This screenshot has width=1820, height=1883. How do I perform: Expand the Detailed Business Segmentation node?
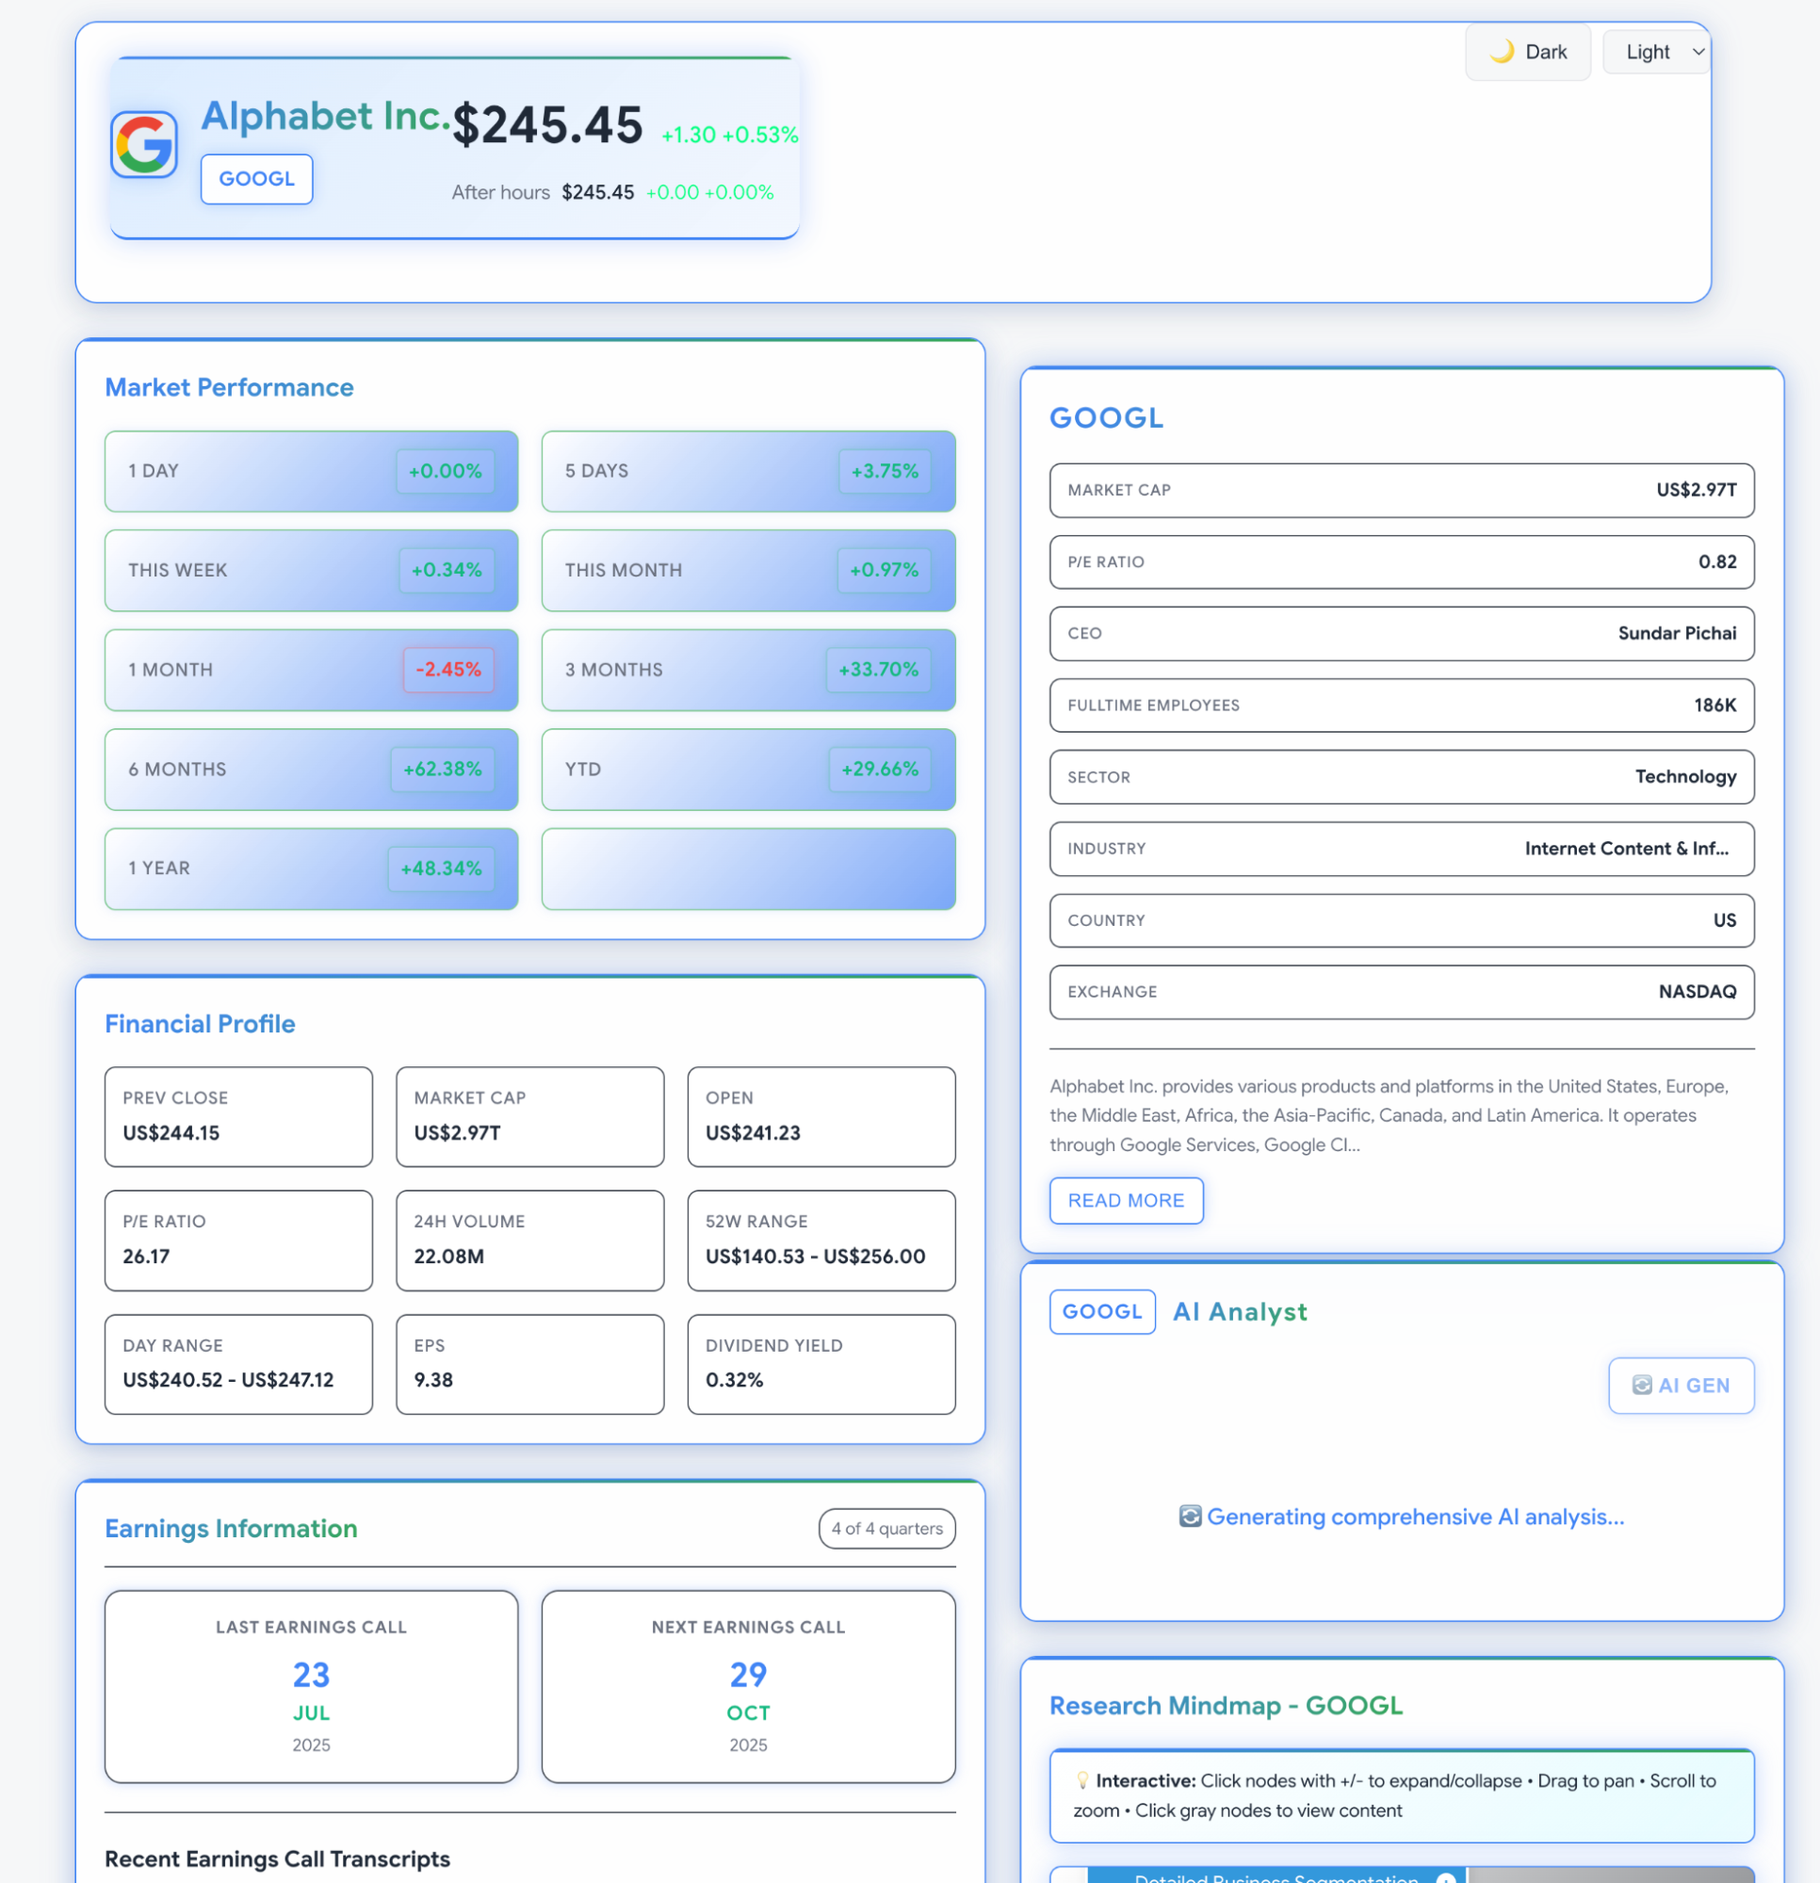(1445, 1877)
